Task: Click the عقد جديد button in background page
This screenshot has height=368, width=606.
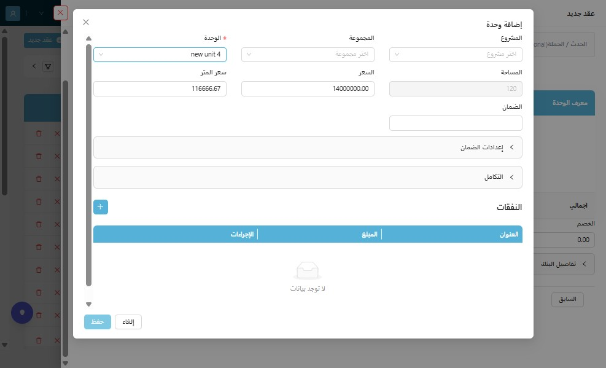Action: point(43,40)
